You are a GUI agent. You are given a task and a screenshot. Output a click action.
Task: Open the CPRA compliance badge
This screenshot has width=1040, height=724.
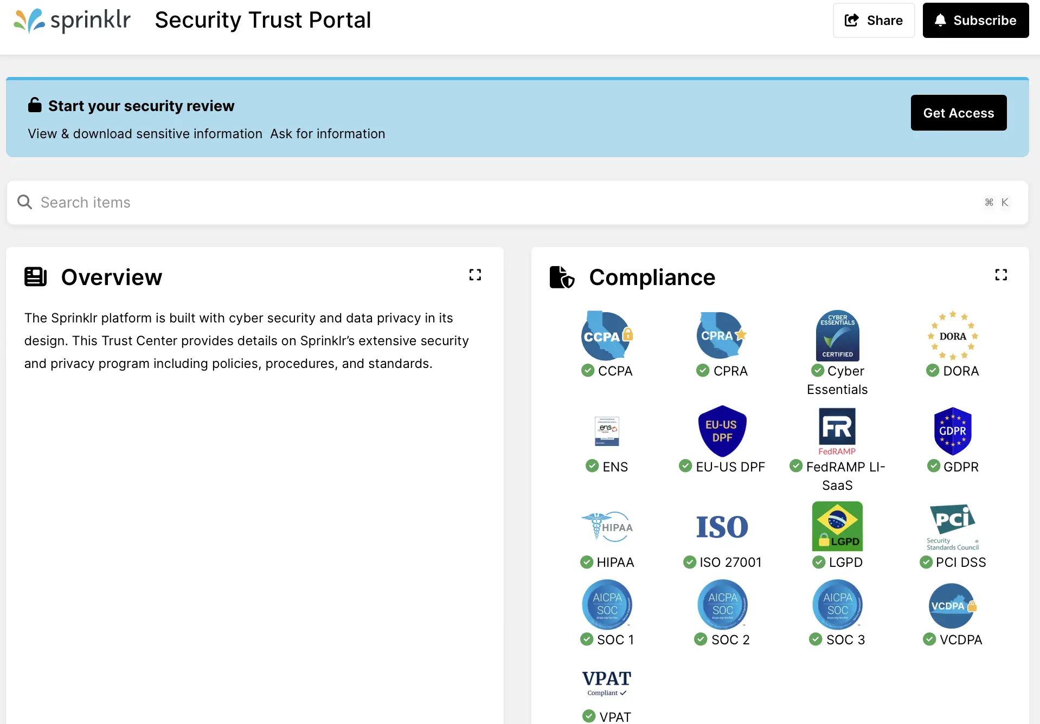pos(722,335)
